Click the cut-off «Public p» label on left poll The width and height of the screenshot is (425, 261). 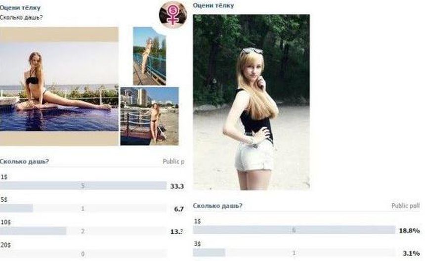coord(173,162)
